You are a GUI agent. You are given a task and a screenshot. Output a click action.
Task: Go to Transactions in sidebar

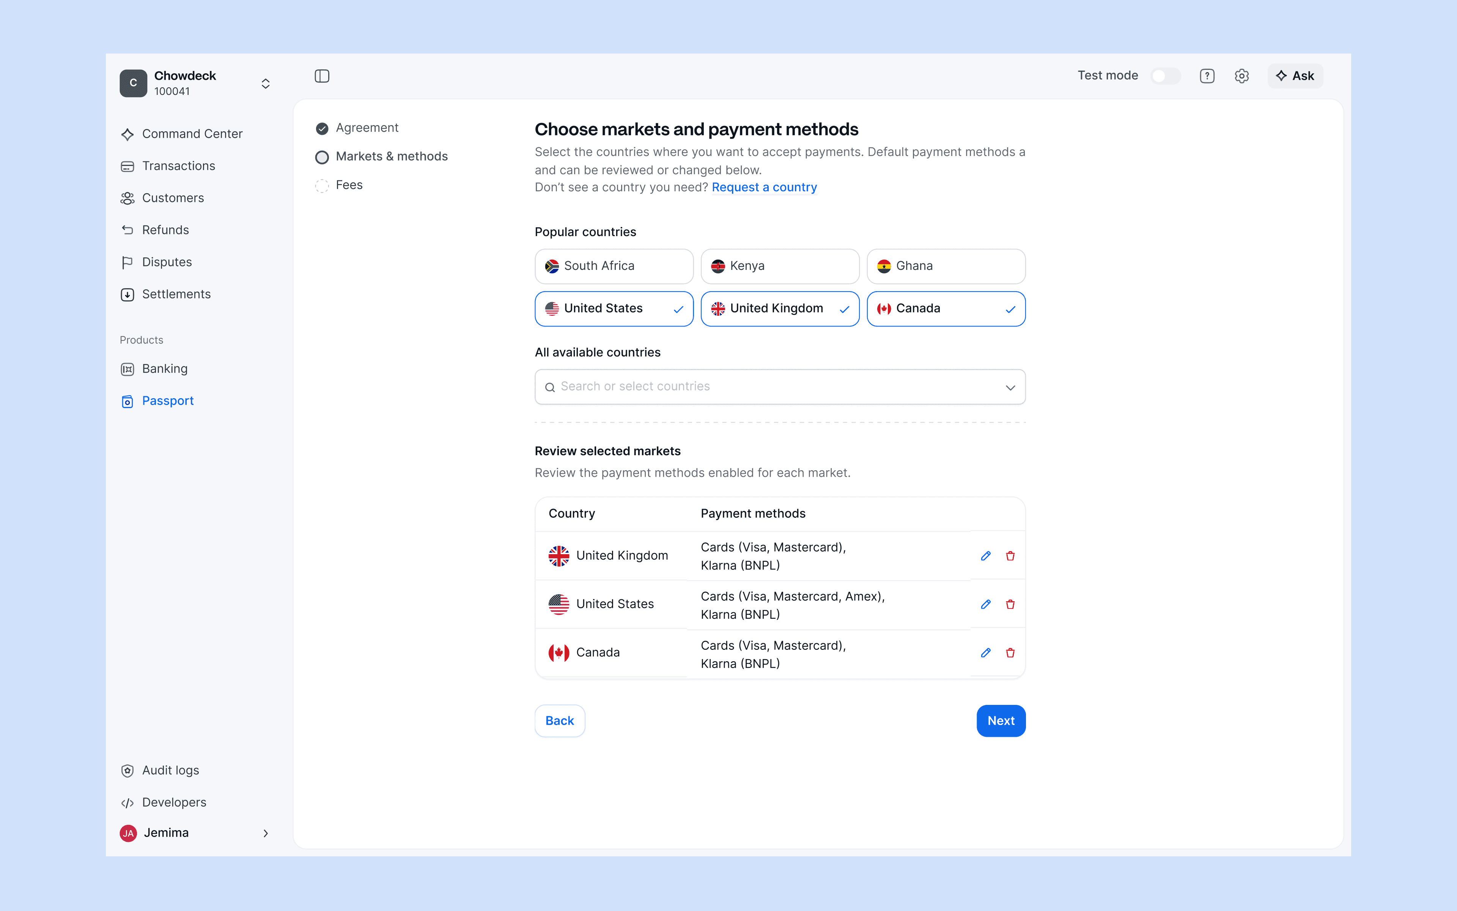pos(178,166)
